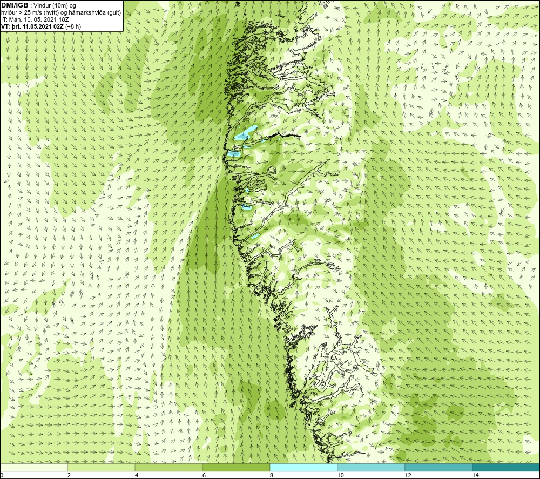The width and height of the screenshot is (540, 479).
Task: Click the line "hviður > 25 m/s (hvítt) og hámarkshviða (gult)"
Action: point(61,12)
